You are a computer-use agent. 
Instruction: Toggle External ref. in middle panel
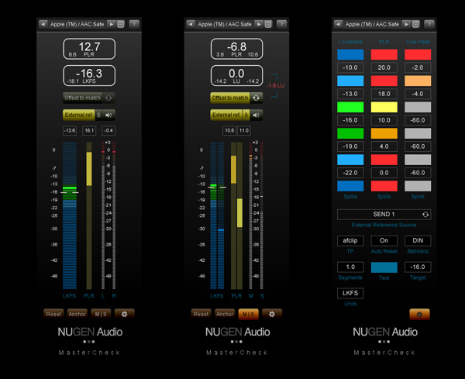click(x=226, y=115)
